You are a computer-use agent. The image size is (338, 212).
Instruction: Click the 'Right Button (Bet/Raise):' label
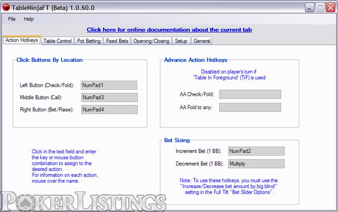[46, 110]
